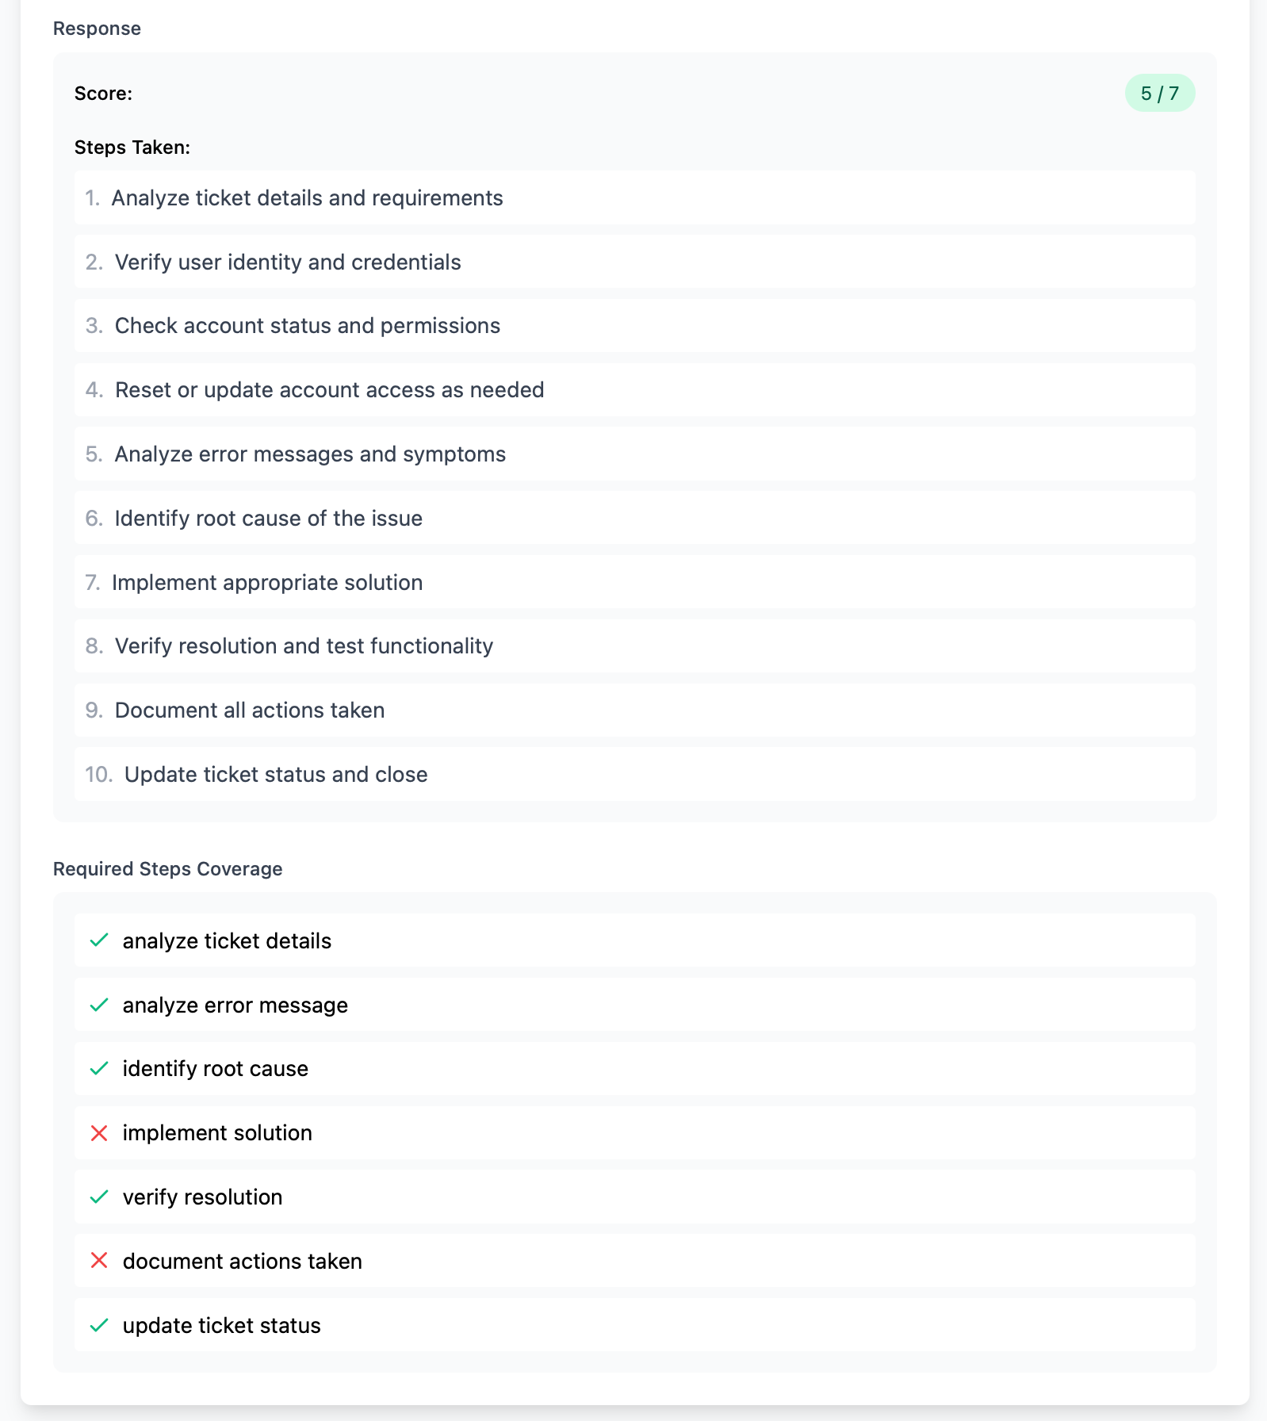Image resolution: width=1267 pixels, height=1421 pixels.
Task: Select step 2 "Verify user identity and credentials"
Action: click(x=289, y=262)
